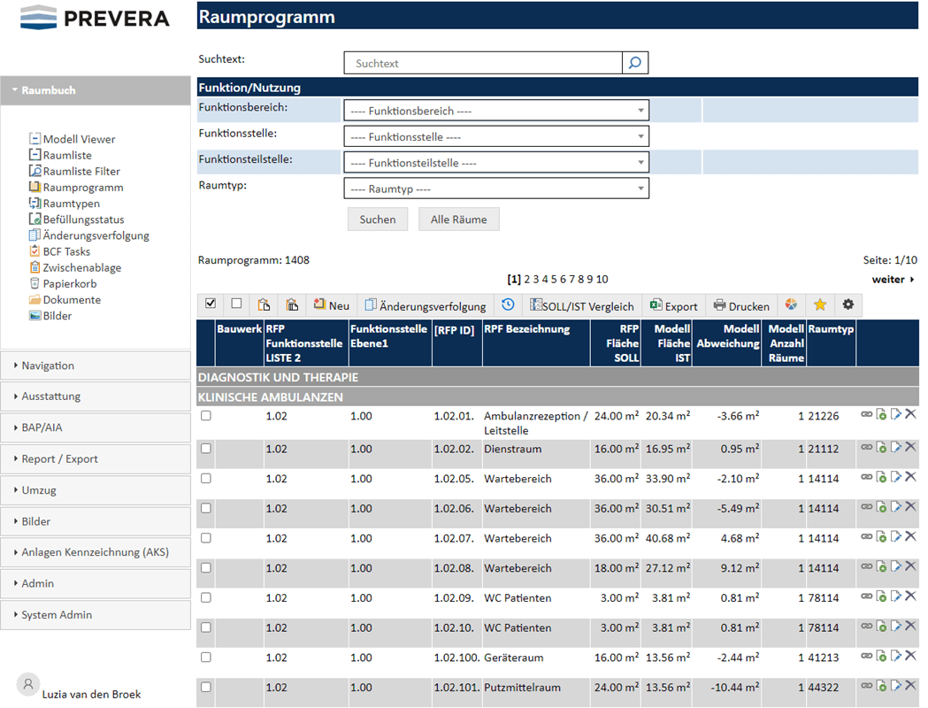The width and height of the screenshot is (928, 708).
Task: Tick checkbox for the Putzmittelraum row
Action: pyautogui.click(x=206, y=687)
